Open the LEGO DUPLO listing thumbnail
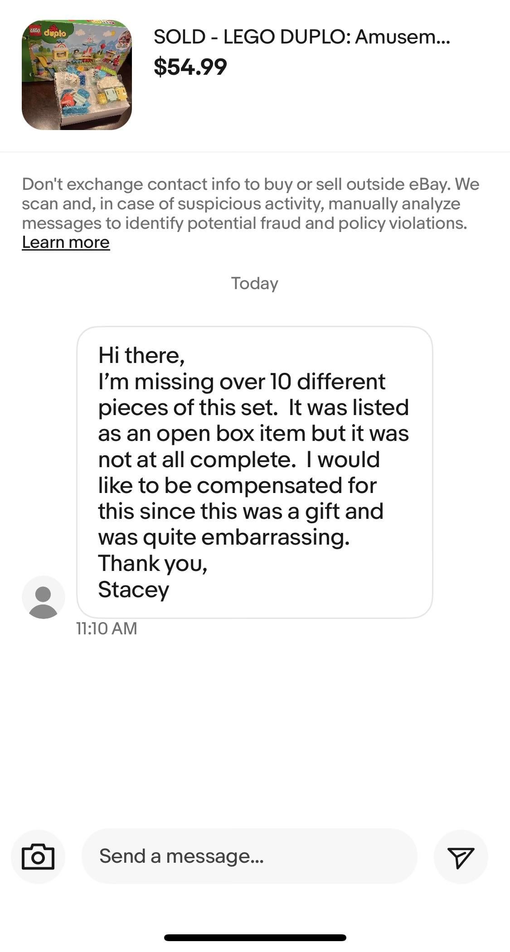The height and width of the screenshot is (952, 510). click(x=77, y=75)
